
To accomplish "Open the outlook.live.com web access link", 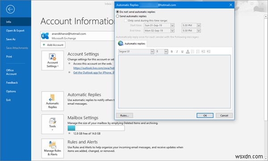I will tap(94, 68).
